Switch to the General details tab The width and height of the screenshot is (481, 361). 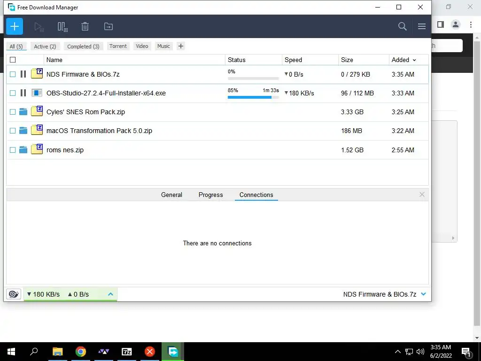pyautogui.click(x=171, y=195)
